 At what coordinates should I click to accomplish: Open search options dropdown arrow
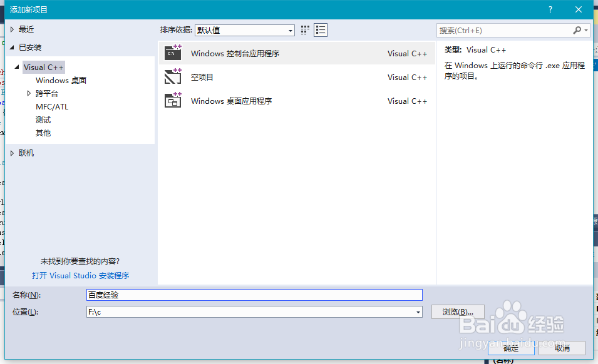coord(586,30)
